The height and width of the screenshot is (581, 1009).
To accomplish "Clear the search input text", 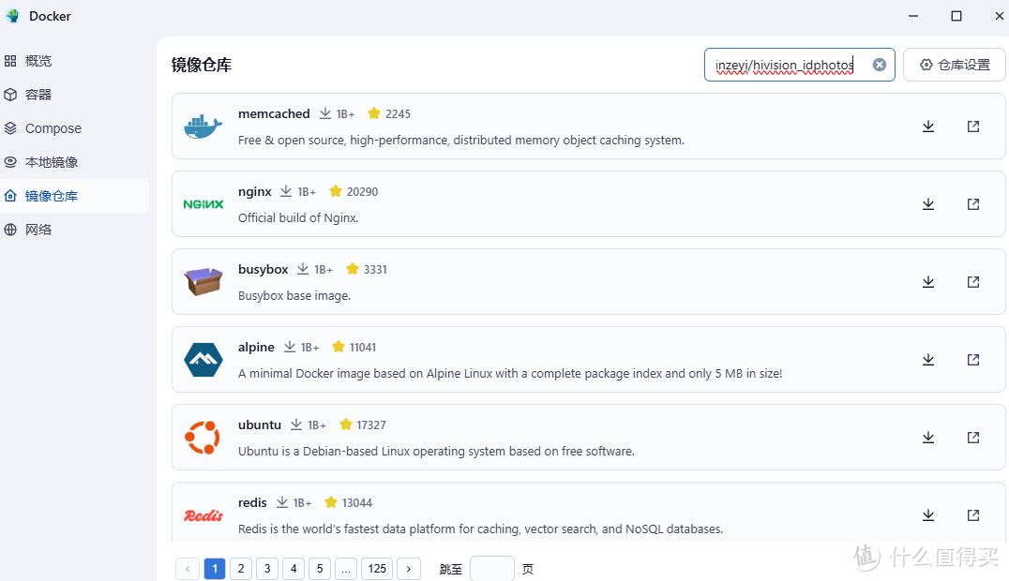I will pos(879,65).
